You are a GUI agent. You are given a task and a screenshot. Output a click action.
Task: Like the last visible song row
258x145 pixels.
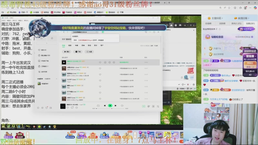(x=100, y=99)
